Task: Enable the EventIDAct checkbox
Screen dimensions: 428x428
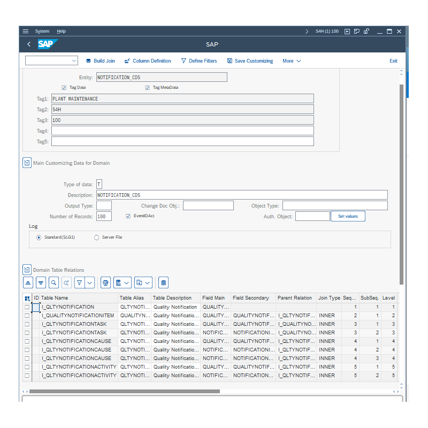Action: (127, 216)
